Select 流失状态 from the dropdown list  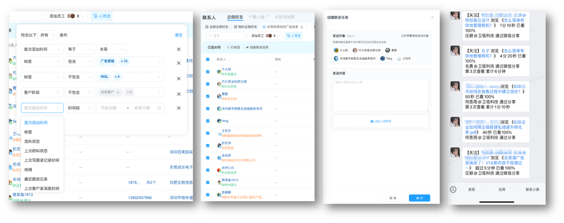click(32, 141)
